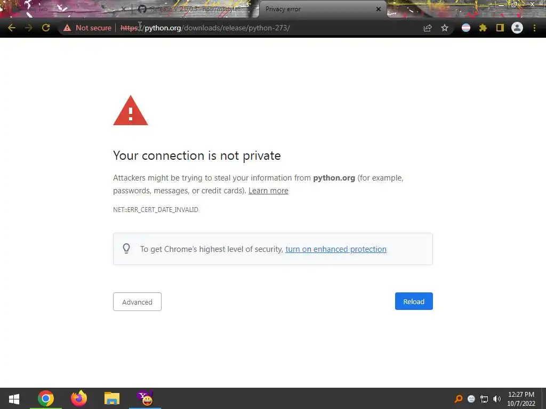Image resolution: width=546 pixels, height=409 pixels.
Task: Go back using the browser back arrow
Action: (12, 28)
